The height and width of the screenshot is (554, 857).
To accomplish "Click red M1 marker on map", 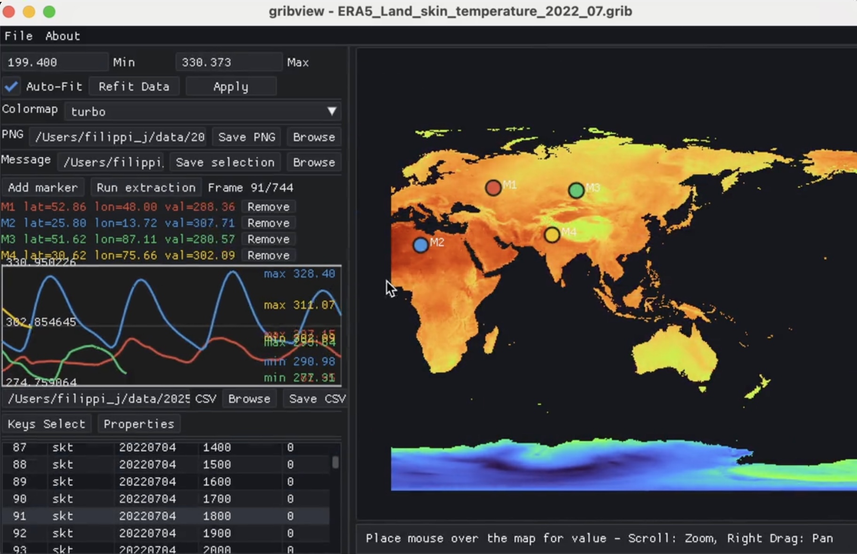I will click(493, 188).
